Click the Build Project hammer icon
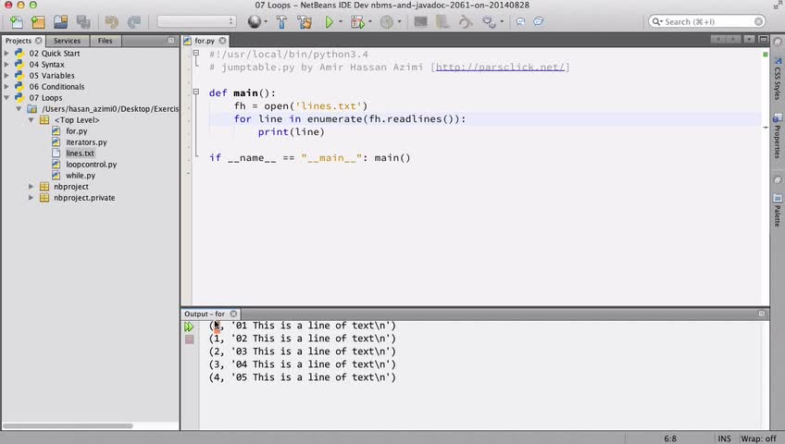Viewport: 785px width, 444px height. point(281,21)
